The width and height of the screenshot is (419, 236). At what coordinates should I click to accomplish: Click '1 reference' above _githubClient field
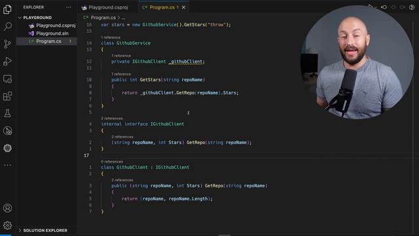click(x=121, y=56)
